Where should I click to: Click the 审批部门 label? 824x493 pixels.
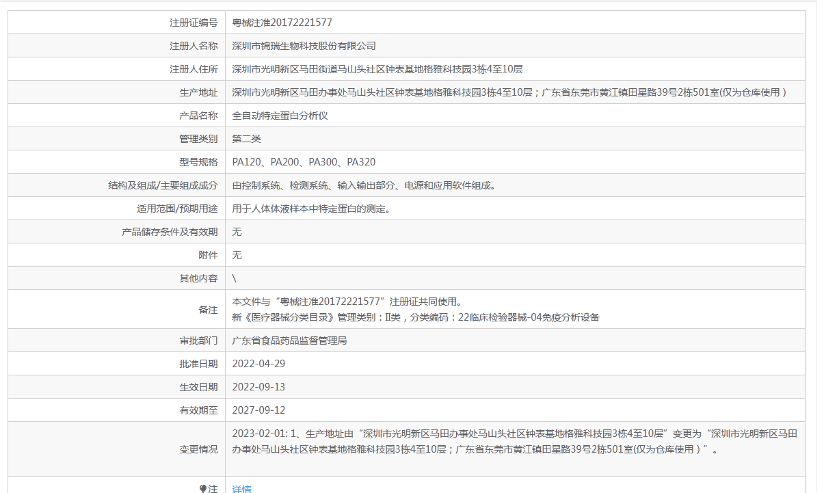[198, 341]
